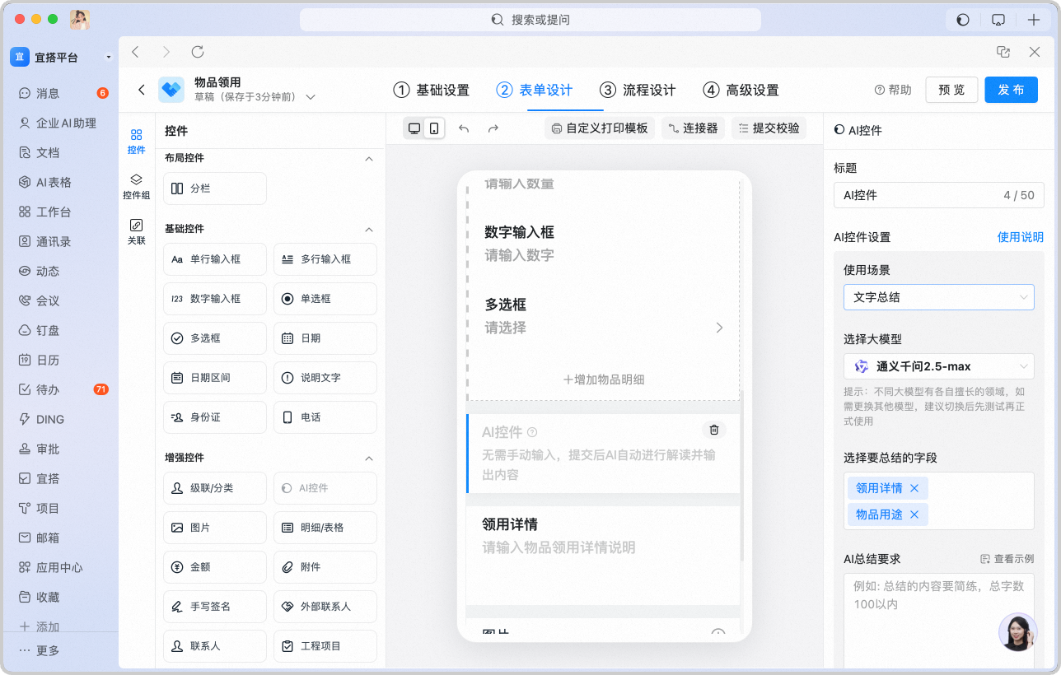Reload the page with refresh icon

tap(198, 52)
